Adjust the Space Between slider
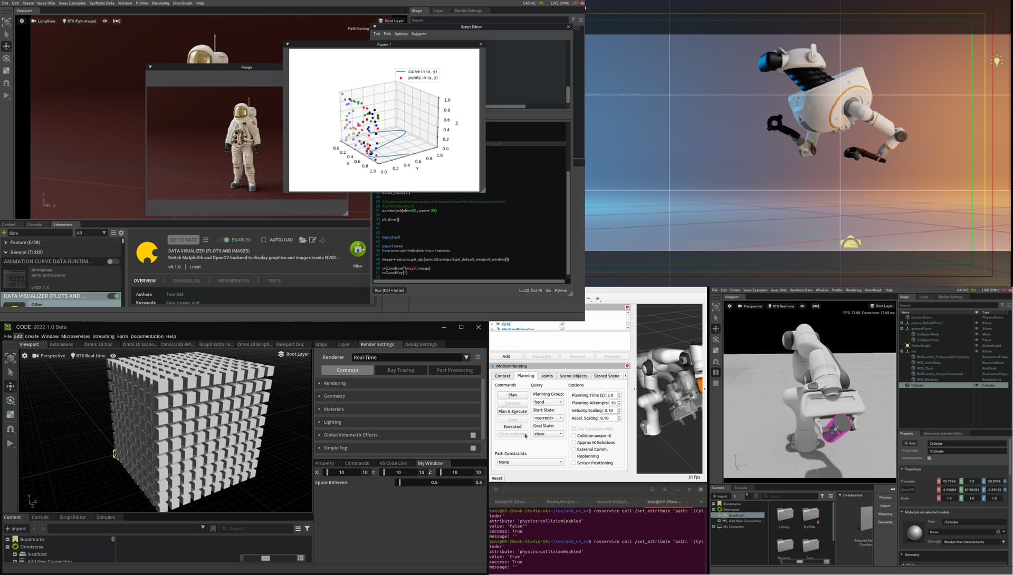The height and width of the screenshot is (575, 1013). [x=439, y=483]
